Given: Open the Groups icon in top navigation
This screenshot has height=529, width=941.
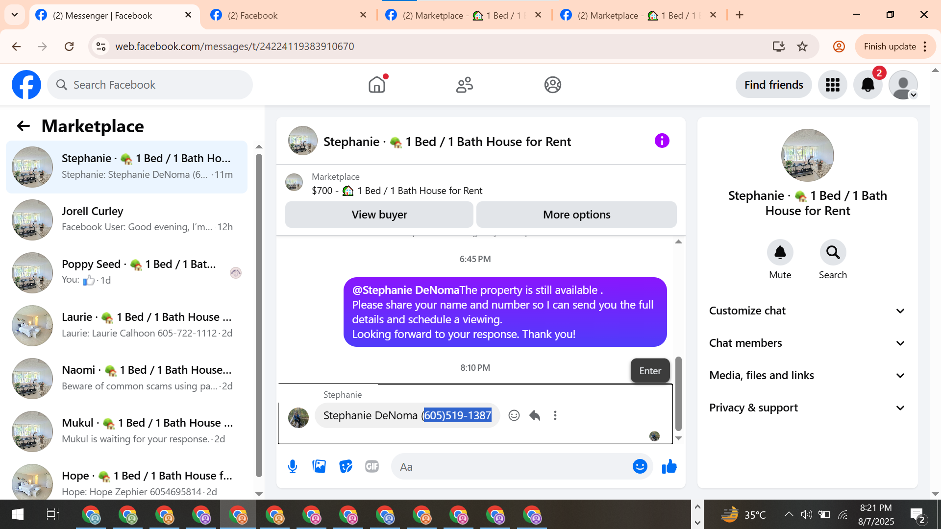Looking at the screenshot, I should 552,85.
